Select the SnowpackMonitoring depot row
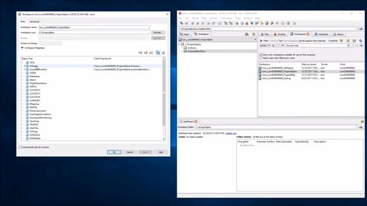Viewport: 367px width, 206px height. pos(41,118)
